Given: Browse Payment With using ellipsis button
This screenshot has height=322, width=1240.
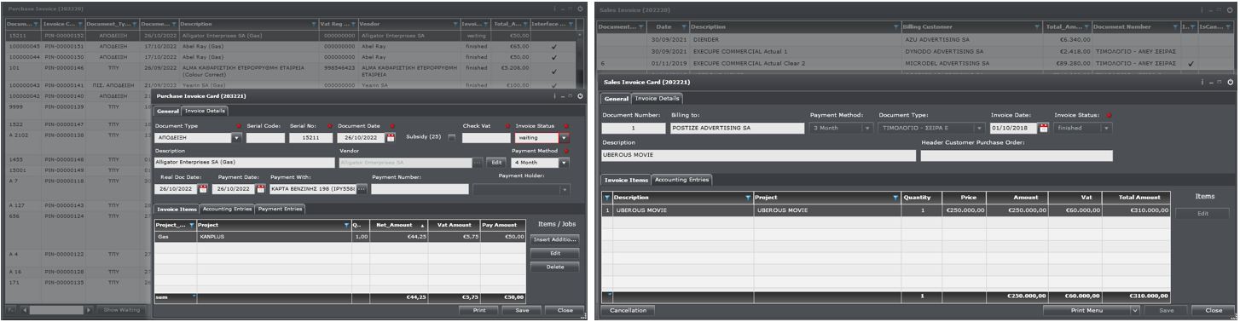Looking at the screenshot, I should [x=362, y=189].
